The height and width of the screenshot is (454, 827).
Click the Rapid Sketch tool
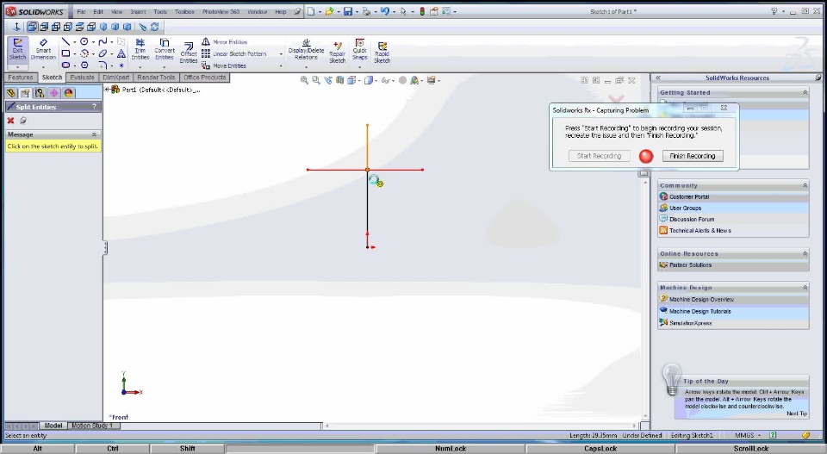(x=382, y=53)
